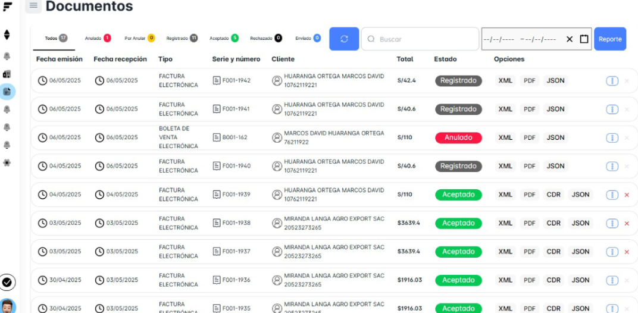Click Aceptado status badge of F001-1939
The image size is (638, 313).
tap(458, 195)
